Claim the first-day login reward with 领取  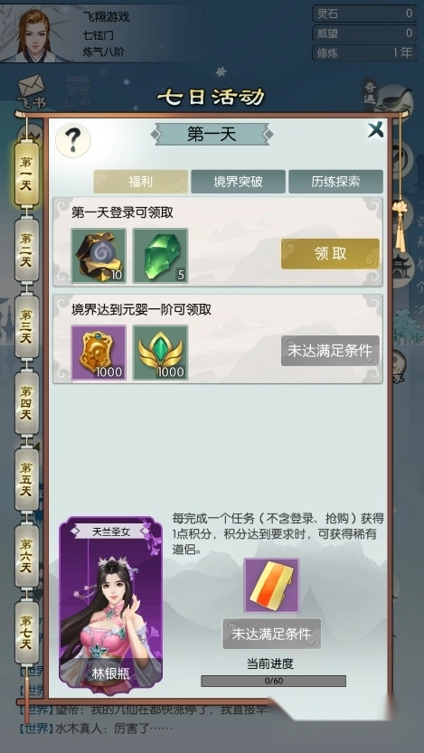330,253
